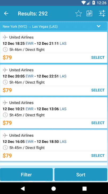
Task: Add search to favorites with star icon
Action: [79, 13]
